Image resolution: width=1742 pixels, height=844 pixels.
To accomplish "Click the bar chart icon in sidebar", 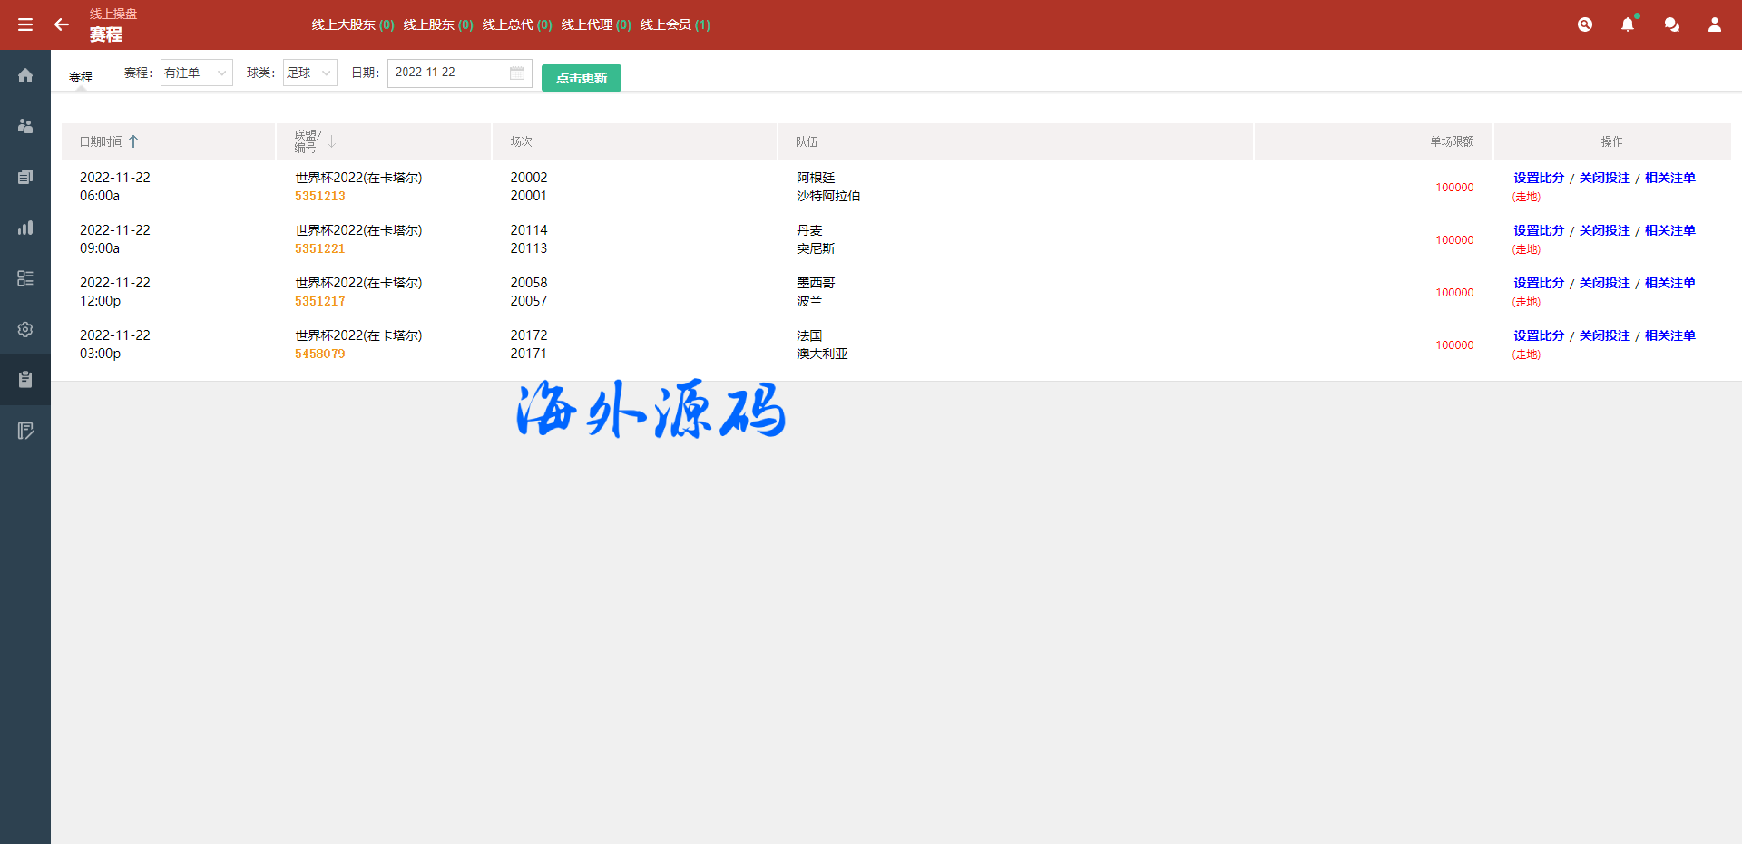I will (25, 228).
